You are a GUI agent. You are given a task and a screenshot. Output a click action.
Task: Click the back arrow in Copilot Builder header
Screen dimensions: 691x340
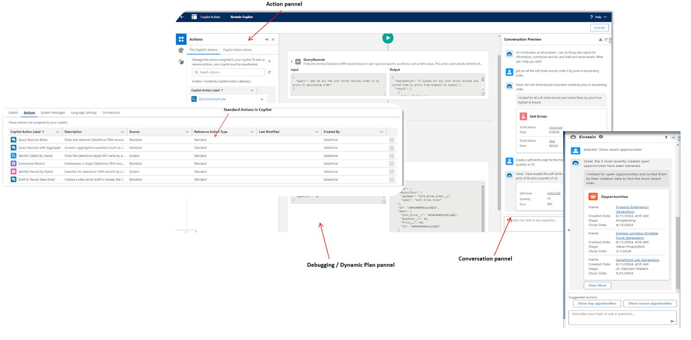(x=182, y=17)
